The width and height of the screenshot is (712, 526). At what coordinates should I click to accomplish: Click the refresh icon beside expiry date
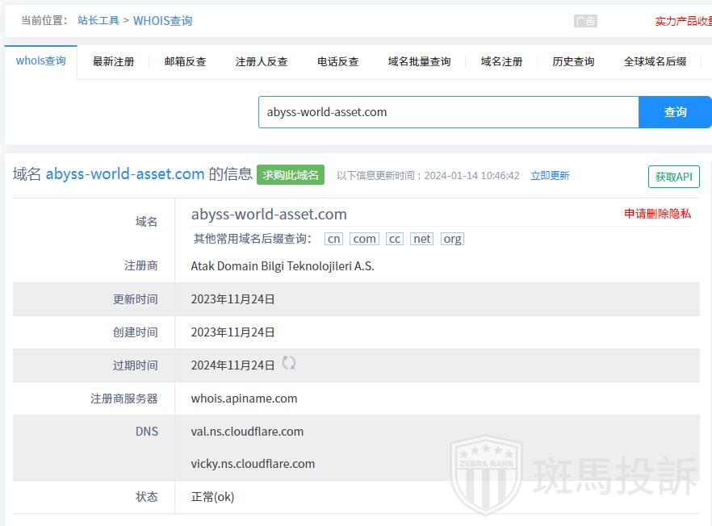pyautogui.click(x=289, y=363)
